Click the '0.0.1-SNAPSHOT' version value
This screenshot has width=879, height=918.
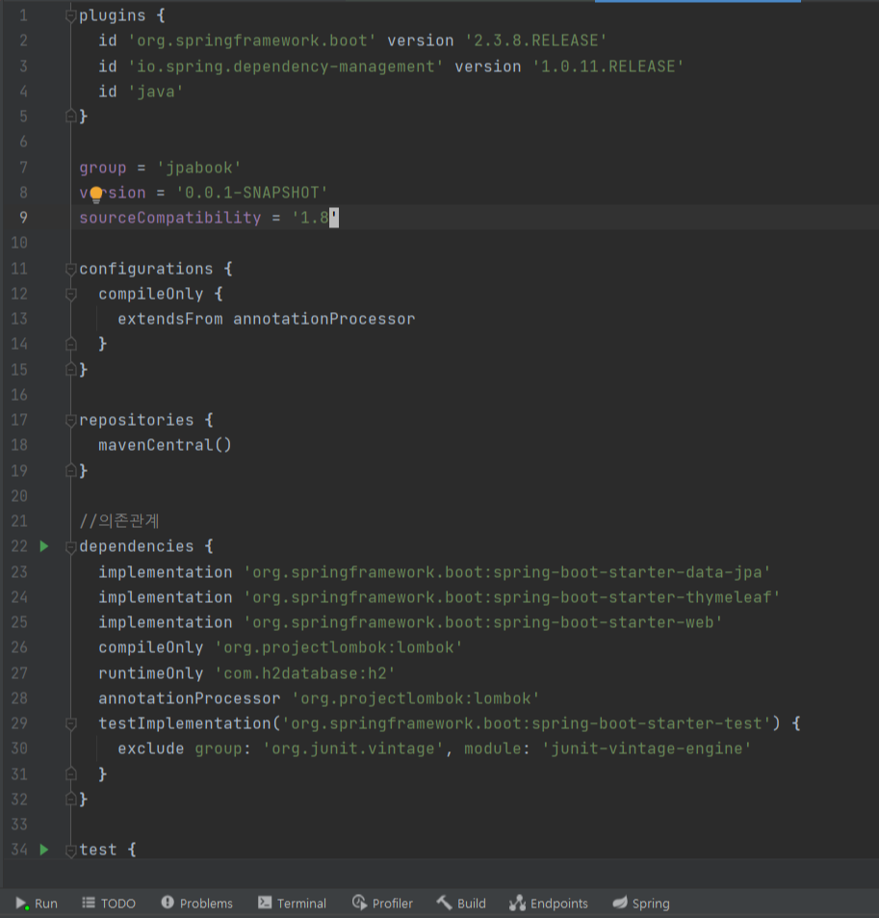tap(251, 193)
